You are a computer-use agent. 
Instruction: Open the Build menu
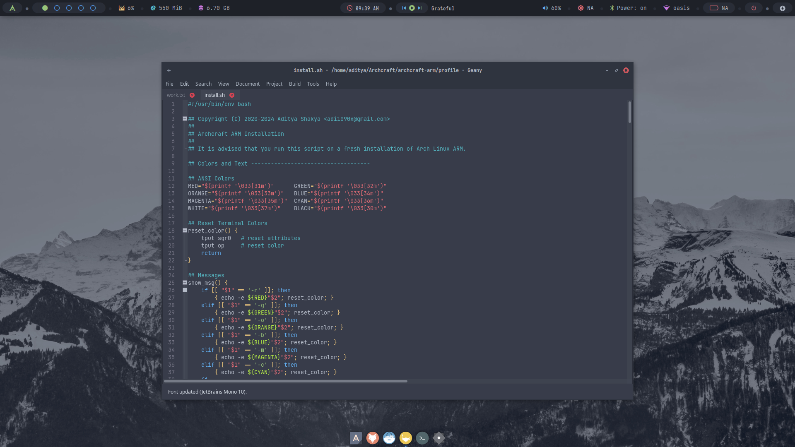click(x=294, y=84)
